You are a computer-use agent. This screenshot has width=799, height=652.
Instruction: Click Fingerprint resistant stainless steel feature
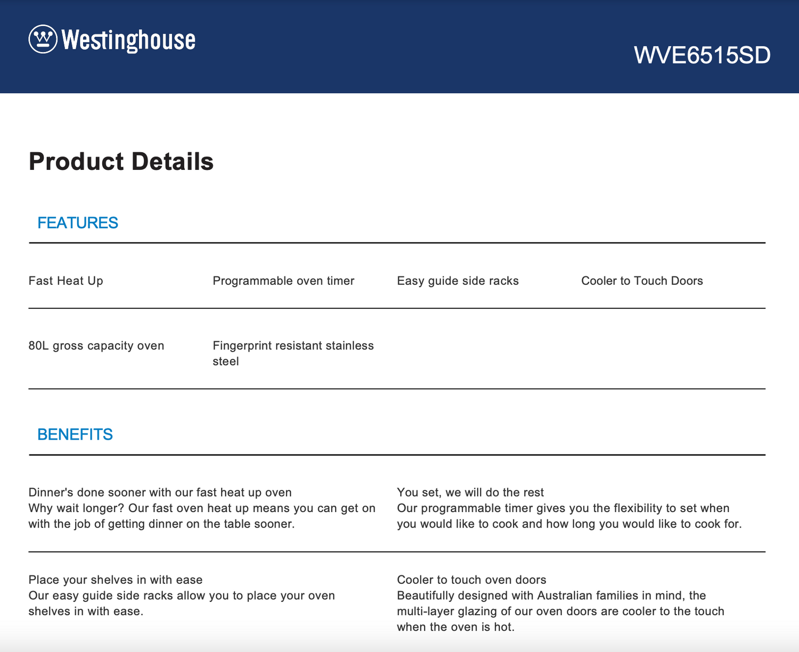(x=293, y=353)
